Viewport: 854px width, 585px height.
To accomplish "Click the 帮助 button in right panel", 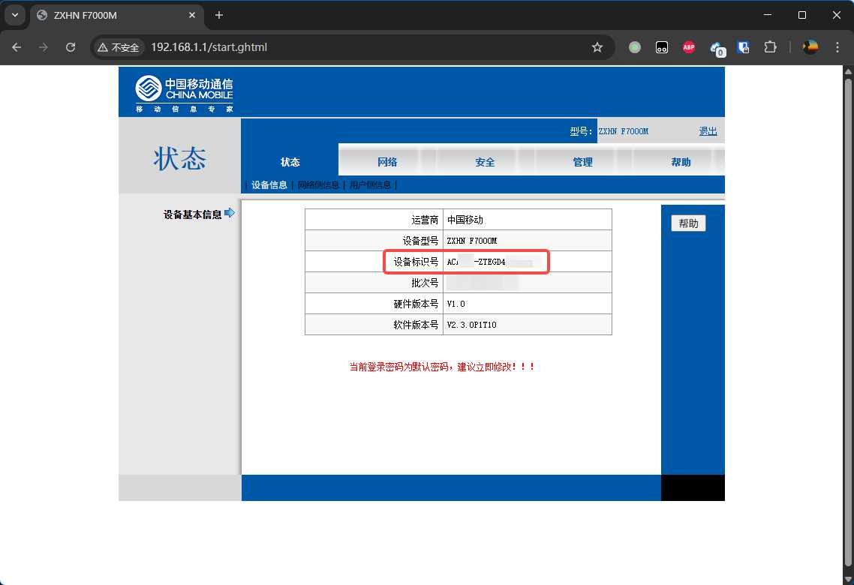I will click(688, 223).
